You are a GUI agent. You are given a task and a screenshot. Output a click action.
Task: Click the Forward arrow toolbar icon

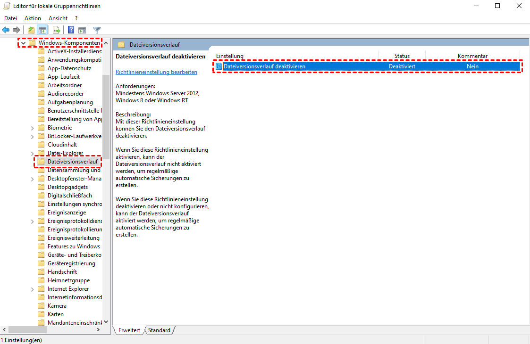[17, 30]
